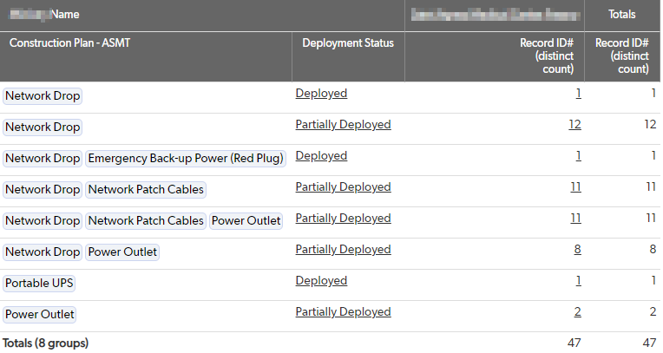Screen dimensions: 663x353
Task: Click record count 1 link in first row
Action: pyautogui.click(x=578, y=94)
